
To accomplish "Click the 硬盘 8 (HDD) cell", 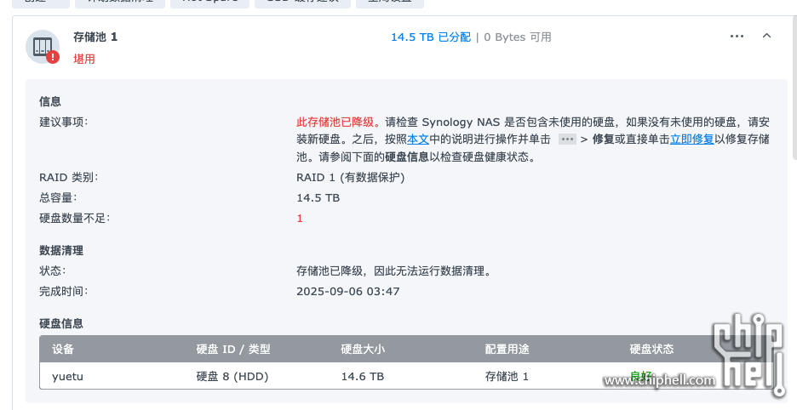I will click(x=232, y=376).
